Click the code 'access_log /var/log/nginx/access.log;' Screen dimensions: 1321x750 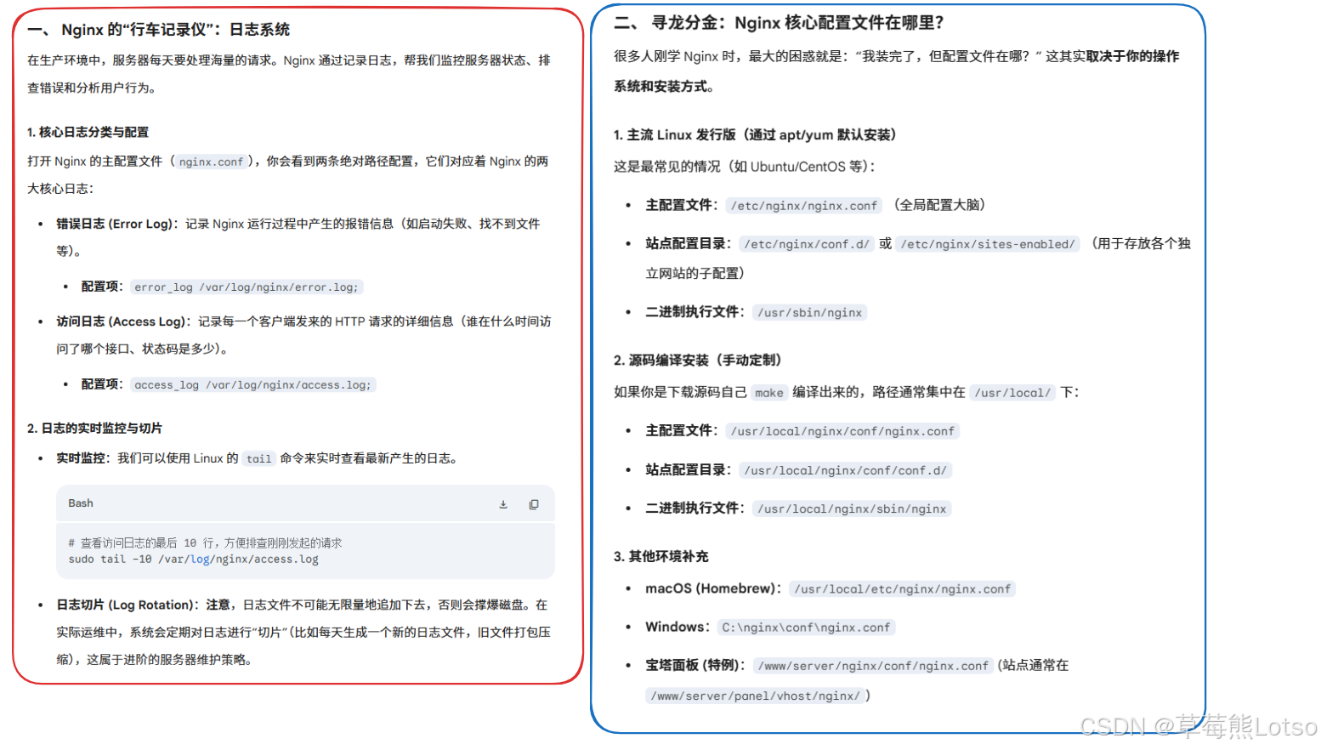point(252,385)
